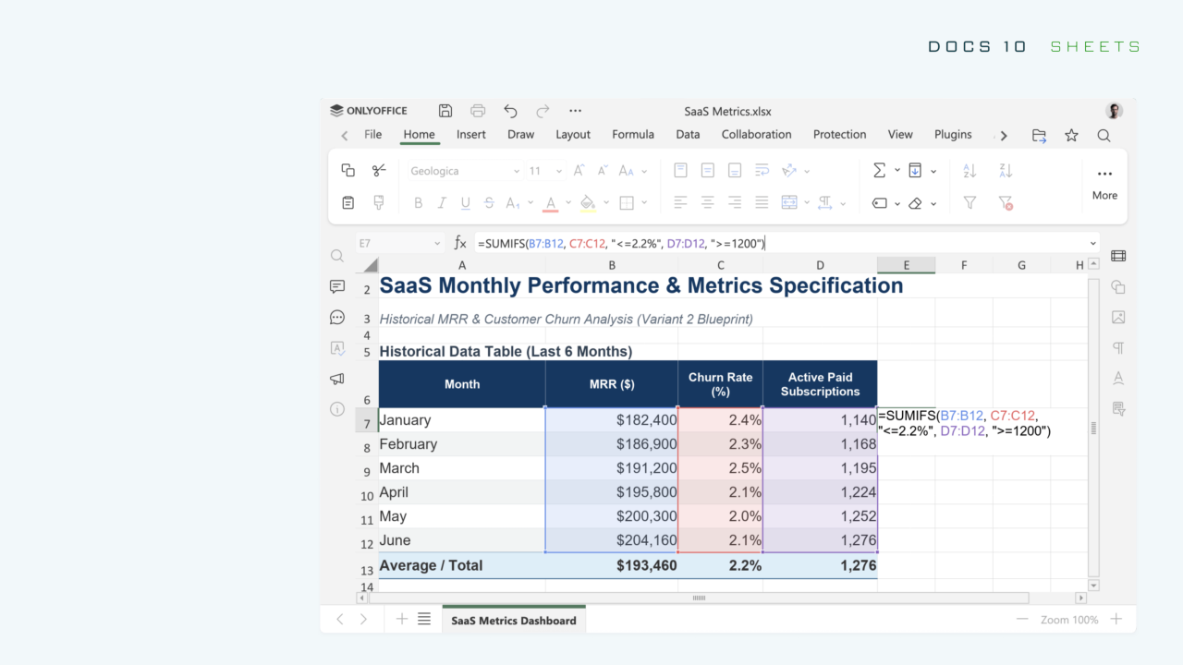
Task: Open the Chat panel in left sidebar
Action: point(337,318)
